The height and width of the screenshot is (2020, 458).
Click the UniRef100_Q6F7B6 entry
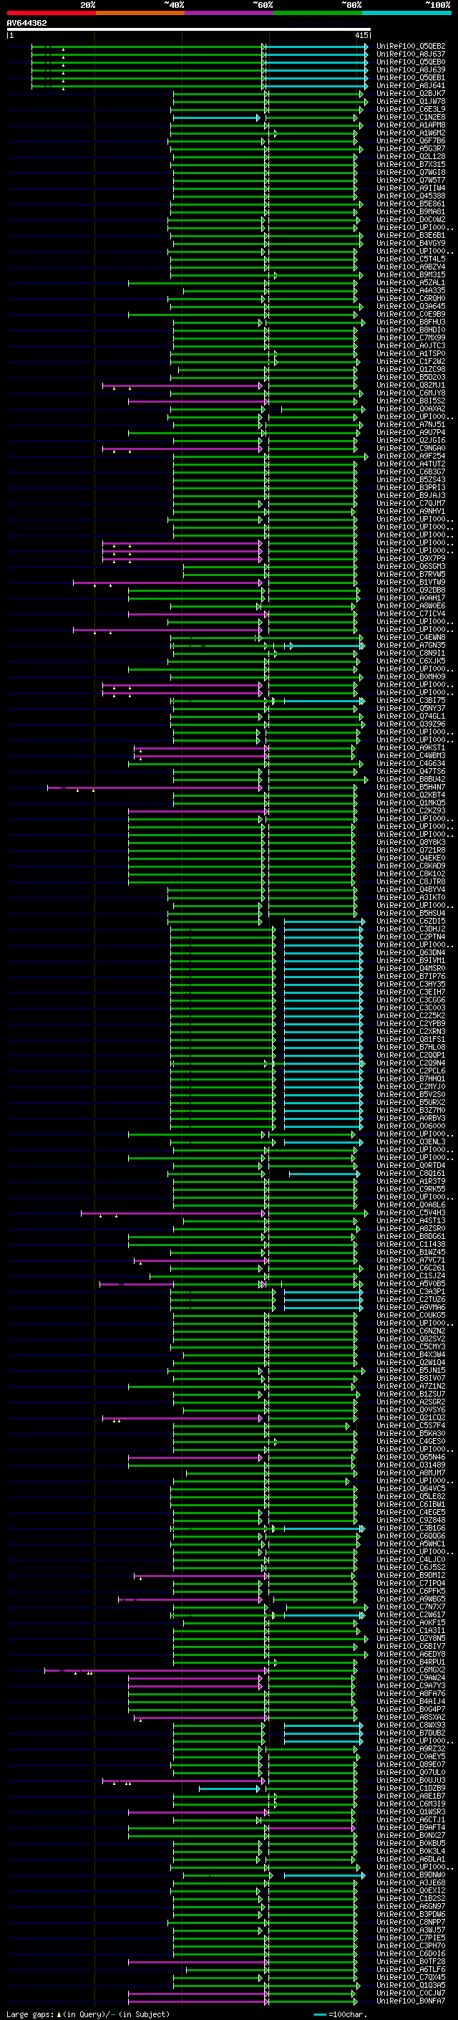411,141
